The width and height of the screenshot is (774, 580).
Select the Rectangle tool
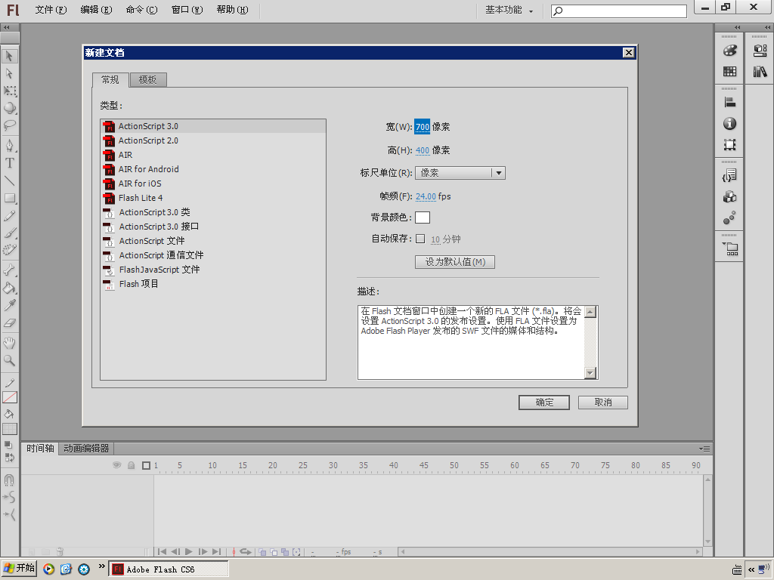9,199
